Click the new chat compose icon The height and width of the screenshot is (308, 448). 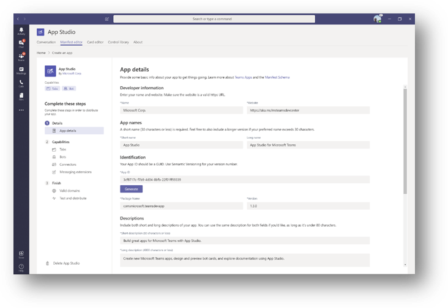click(x=107, y=19)
